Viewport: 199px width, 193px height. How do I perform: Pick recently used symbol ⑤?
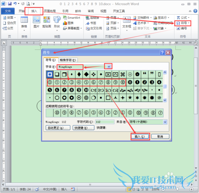94,113
